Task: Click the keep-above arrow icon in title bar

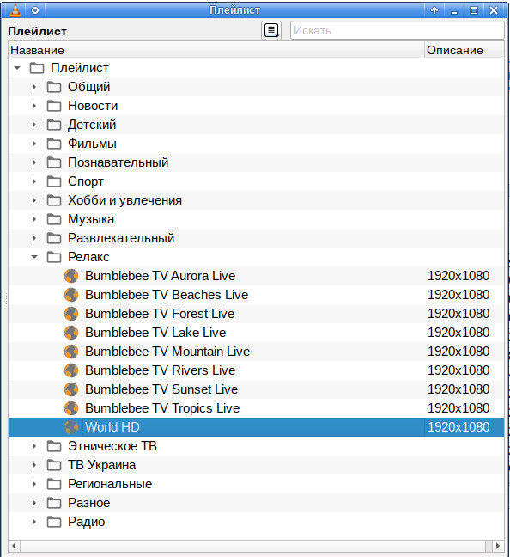Action: click(434, 10)
